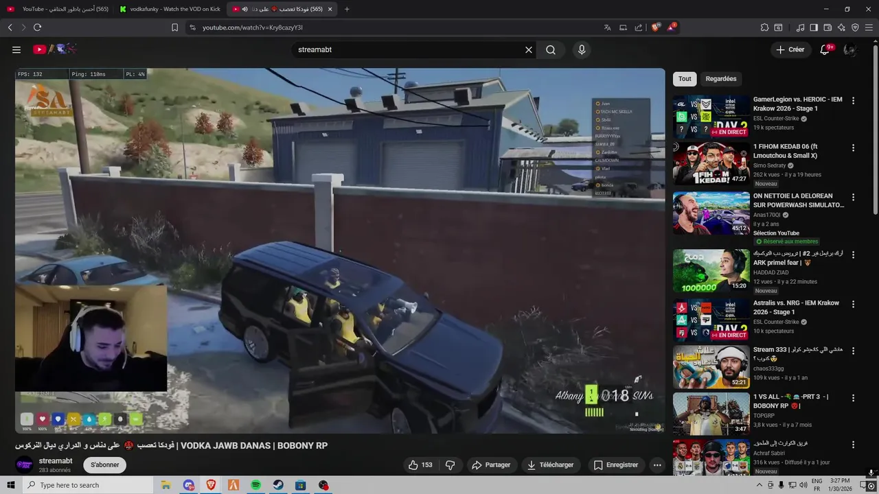The height and width of the screenshot is (494, 879).
Task: Click the video player area
Action: 340,250
